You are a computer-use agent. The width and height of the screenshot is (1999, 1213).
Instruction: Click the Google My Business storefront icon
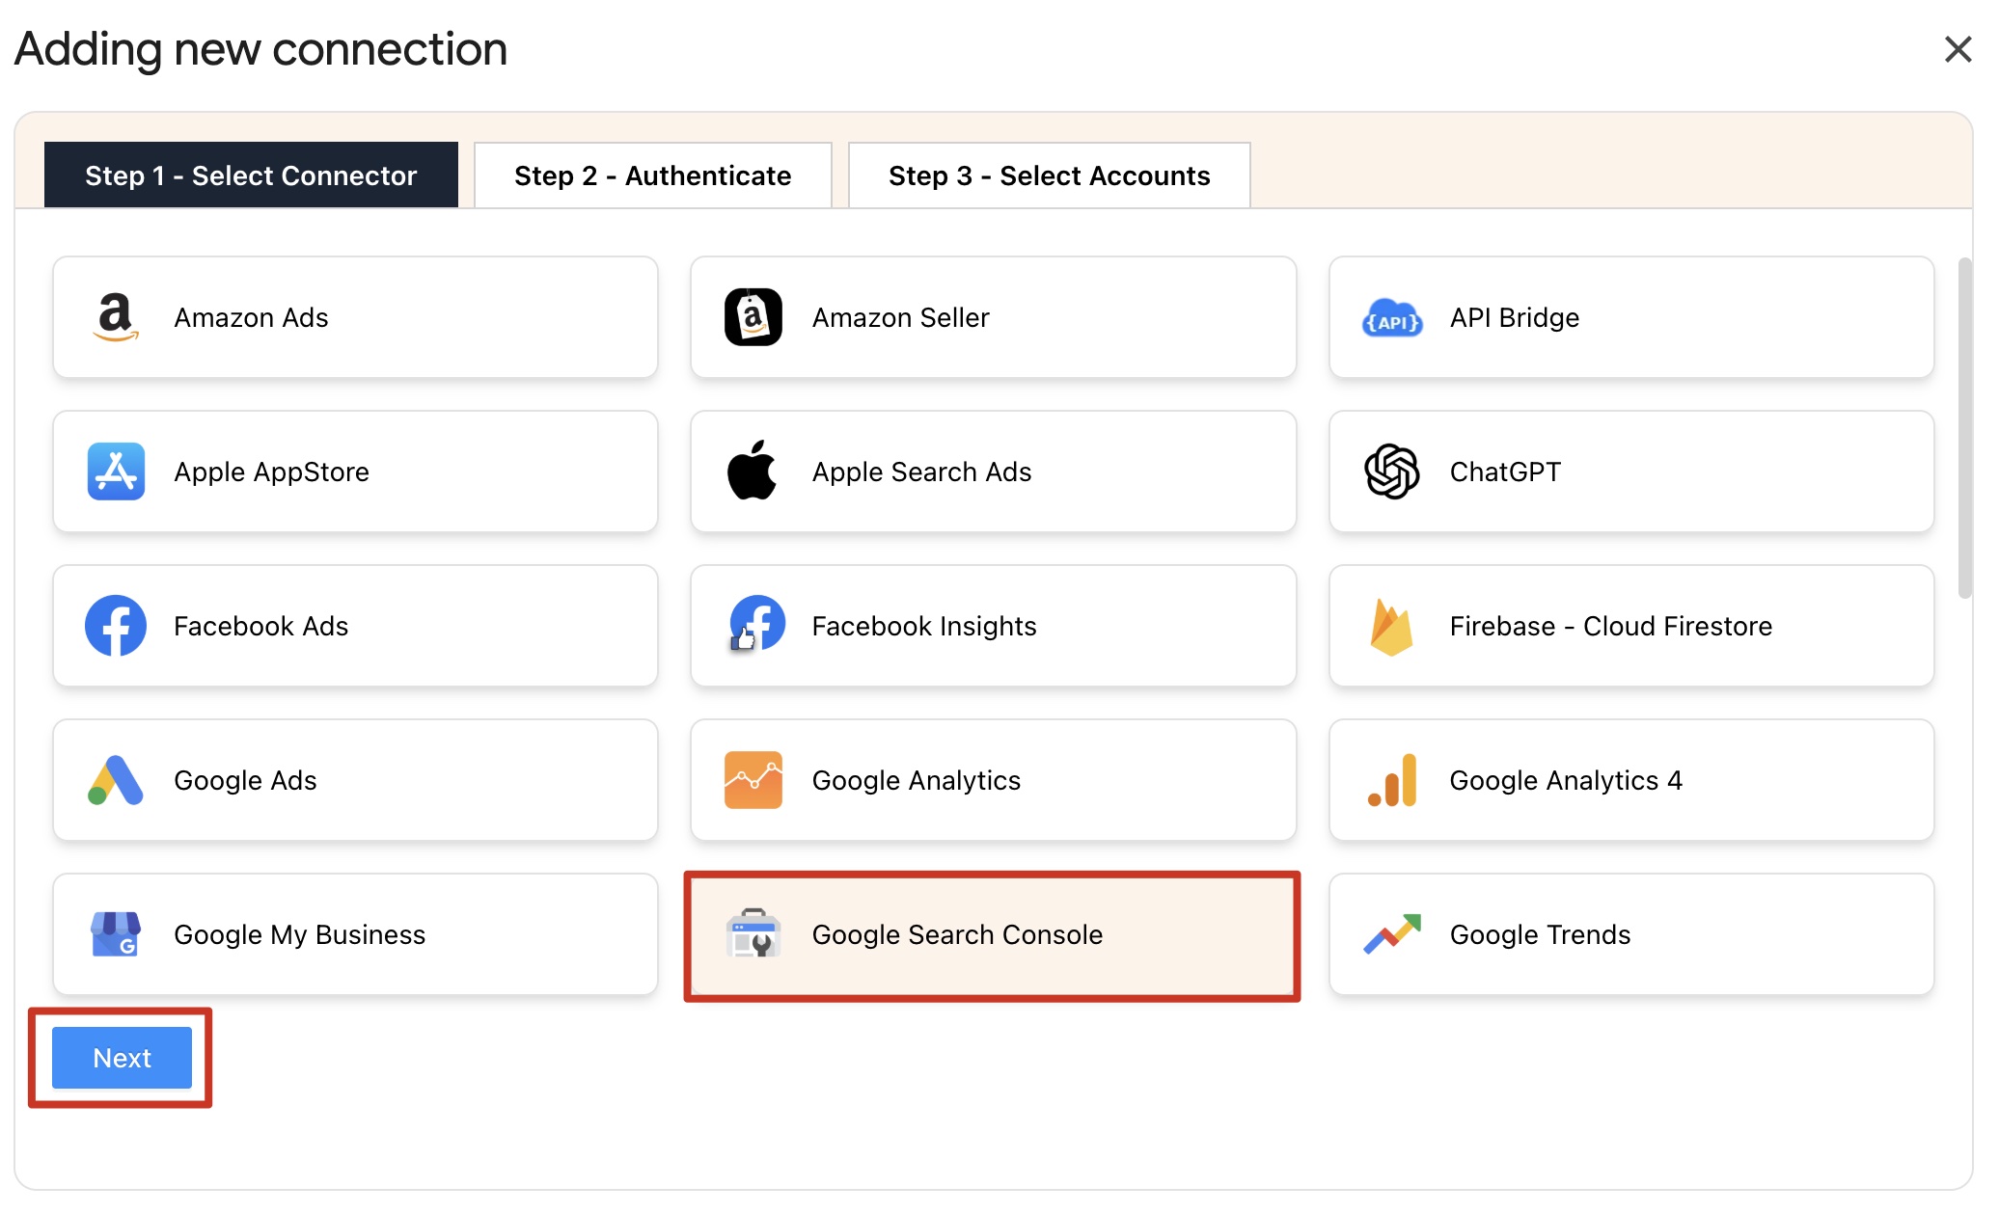(116, 933)
